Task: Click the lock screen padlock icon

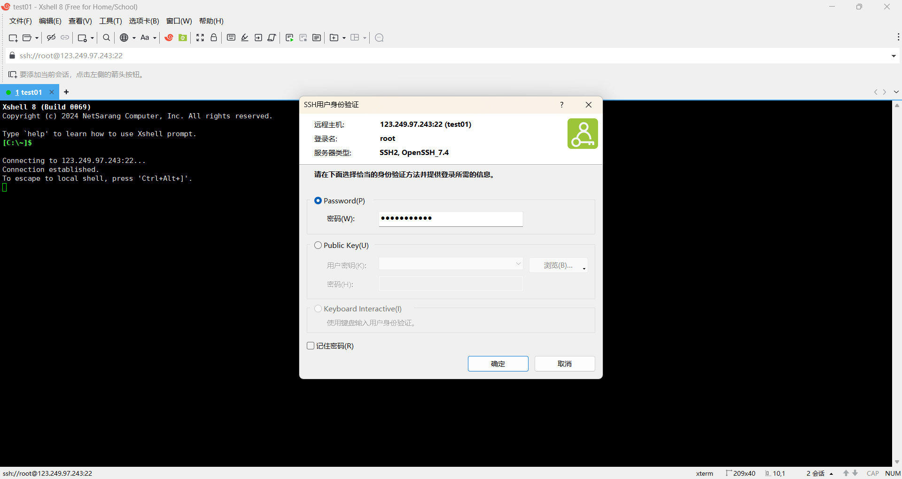Action: pos(214,38)
